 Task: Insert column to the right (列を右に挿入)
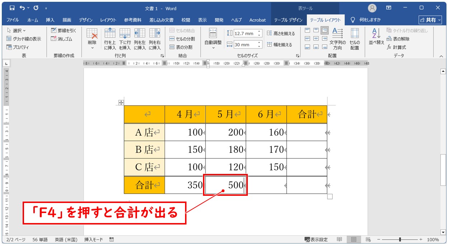(x=155, y=39)
